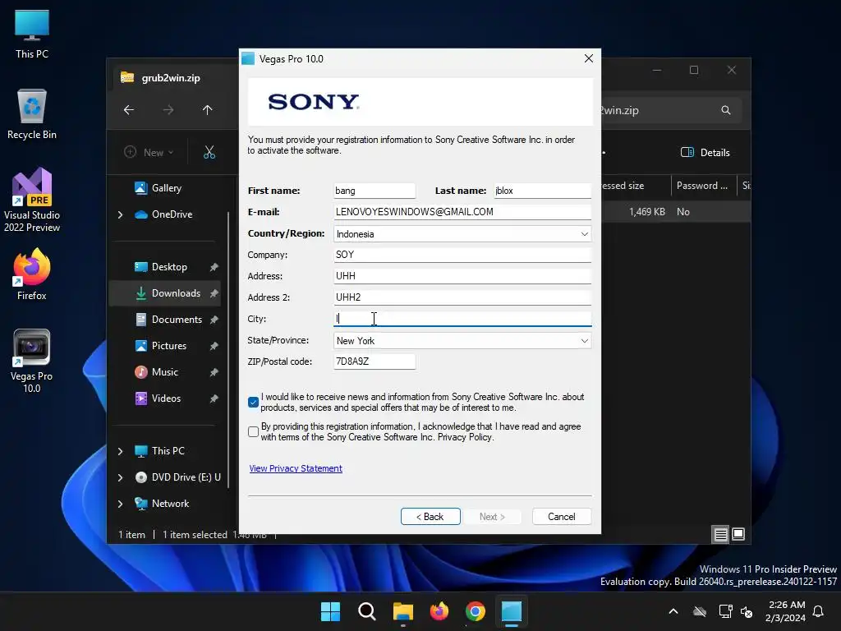Cancel the Vegas Pro registration dialog
This screenshot has height=631, width=841.
tap(562, 516)
